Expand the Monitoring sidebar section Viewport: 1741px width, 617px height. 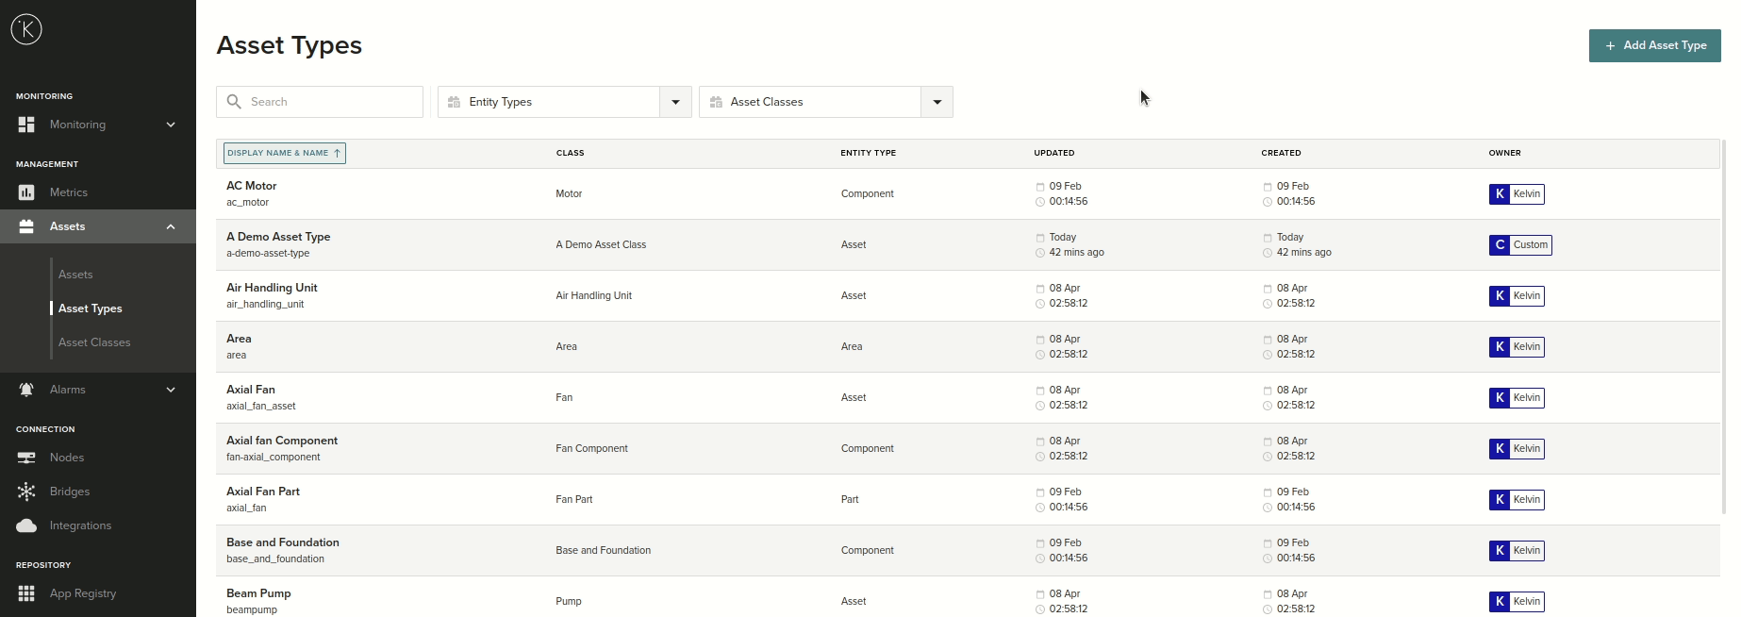pos(171,125)
